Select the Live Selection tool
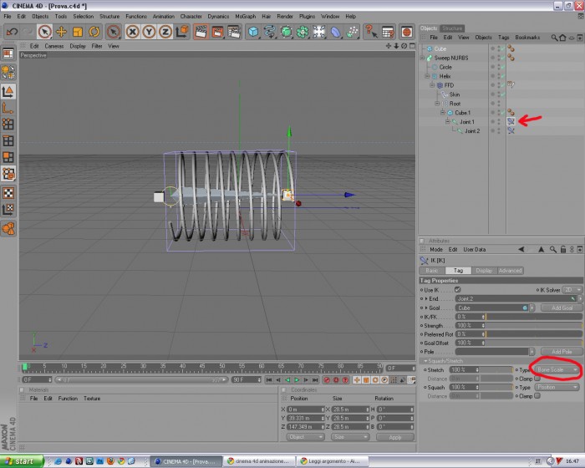This screenshot has width=585, height=468. tap(45, 32)
